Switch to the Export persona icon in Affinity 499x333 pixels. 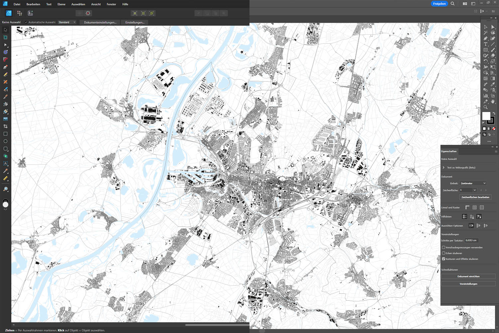pyautogui.click(x=30, y=13)
